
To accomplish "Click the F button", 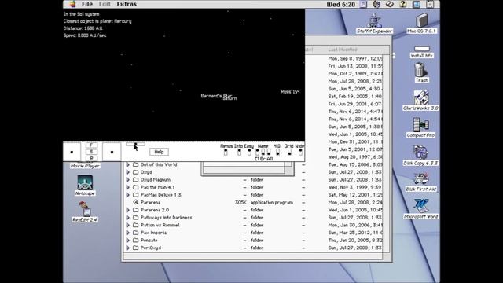I will (x=91, y=145).
